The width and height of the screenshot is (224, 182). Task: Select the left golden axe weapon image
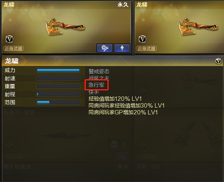coord(65,26)
